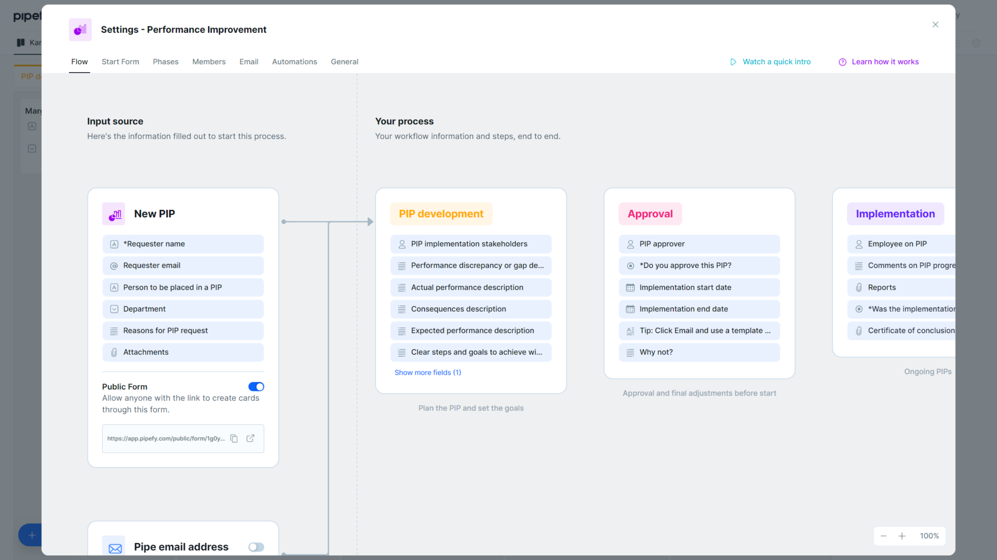This screenshot has width=997, height=560.
Task: Open the Start Form tab
Action: pos(120,62)
